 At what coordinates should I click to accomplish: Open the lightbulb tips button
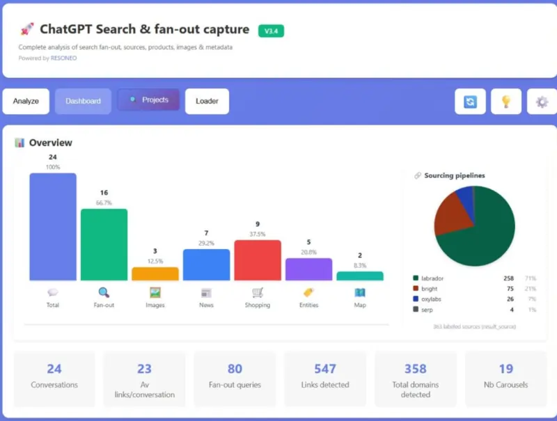506,102
